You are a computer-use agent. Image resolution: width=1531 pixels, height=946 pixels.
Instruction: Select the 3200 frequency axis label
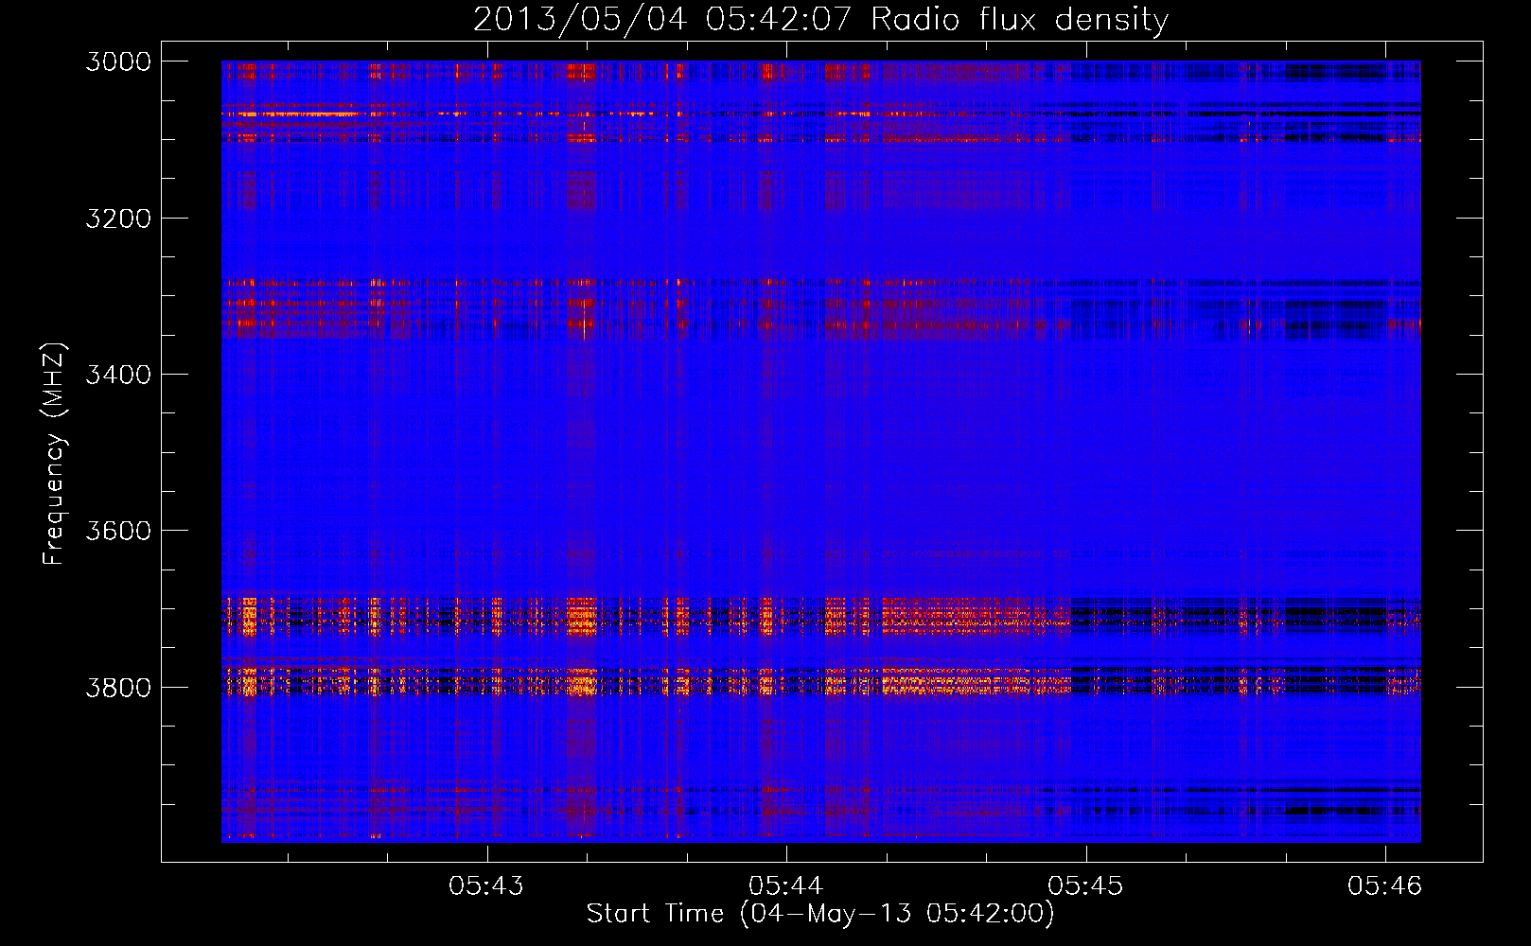click(x=118, y=219)
